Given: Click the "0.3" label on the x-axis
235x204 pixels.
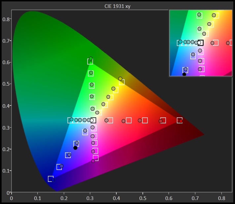Looking at the screenshot, I should point(90,198).
